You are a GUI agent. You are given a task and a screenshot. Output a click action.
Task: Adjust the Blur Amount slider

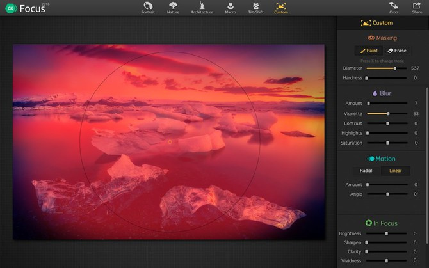(x=387, y=103)
